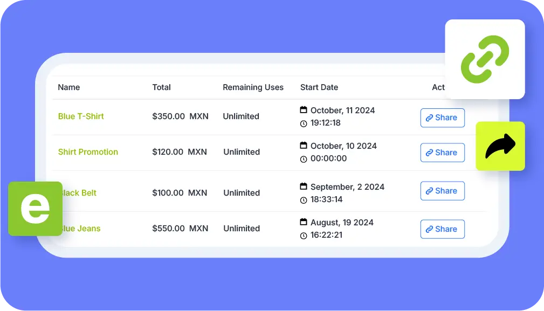Sort by the Name column header

point(68,87)
